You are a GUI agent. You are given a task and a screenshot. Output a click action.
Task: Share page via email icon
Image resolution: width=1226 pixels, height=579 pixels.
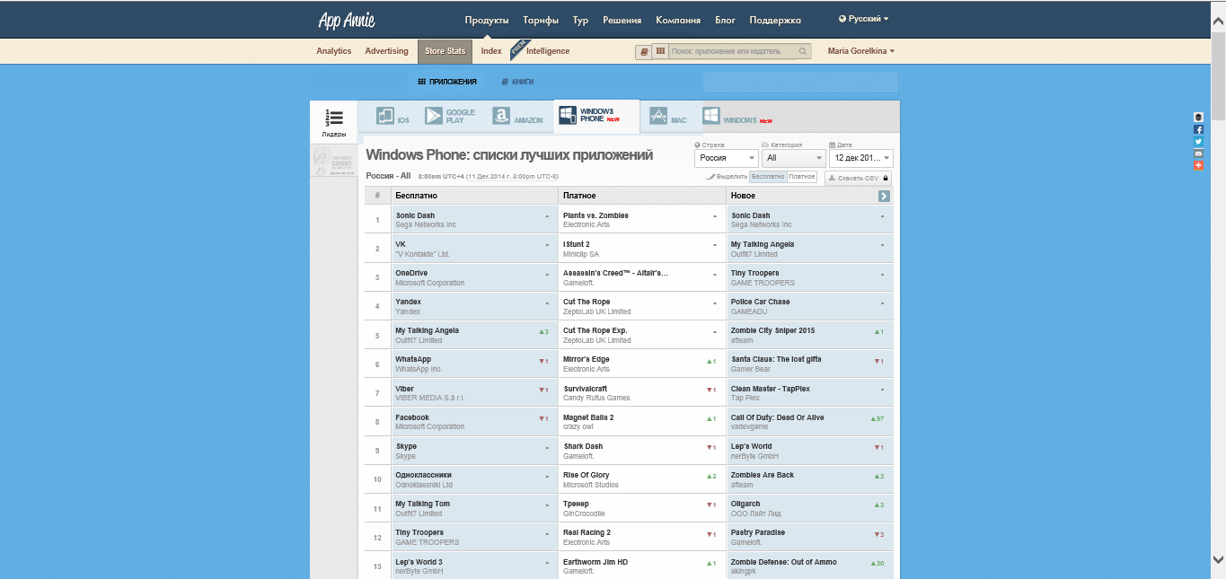[x=1198, y=154]
